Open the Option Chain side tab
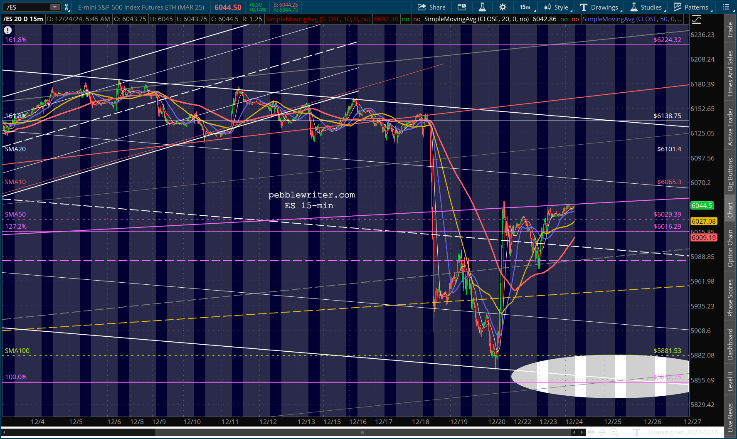This screenshot has height=439, width=737. click(x=730, y=248)
